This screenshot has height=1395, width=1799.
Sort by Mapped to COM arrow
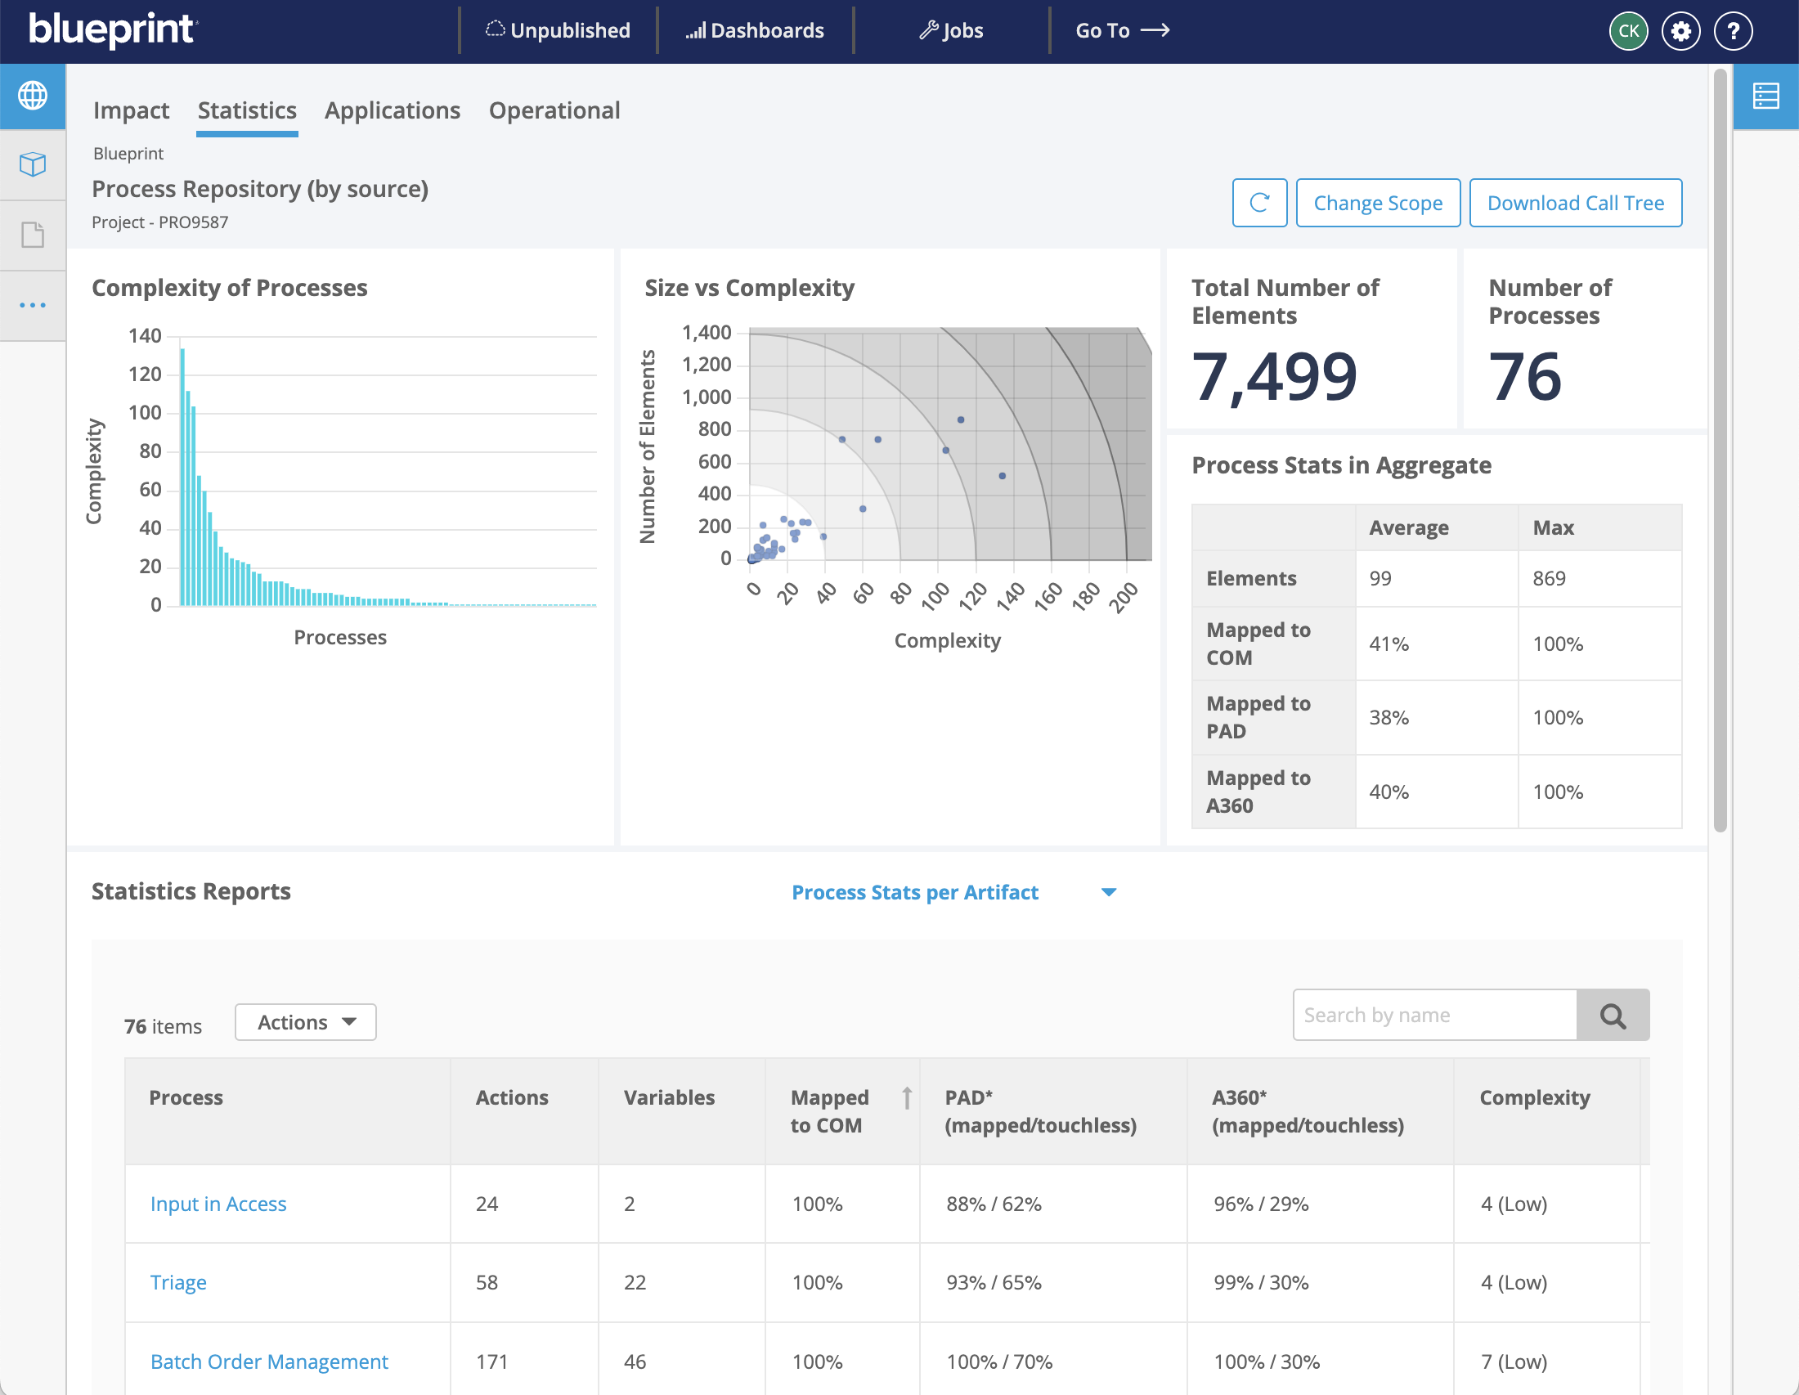[906, 1097]
